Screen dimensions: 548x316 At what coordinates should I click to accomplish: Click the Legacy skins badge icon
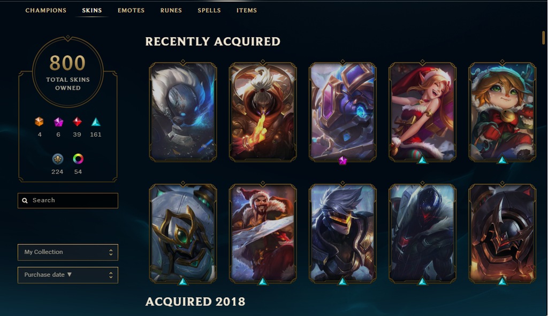click(x=58, y=159)
